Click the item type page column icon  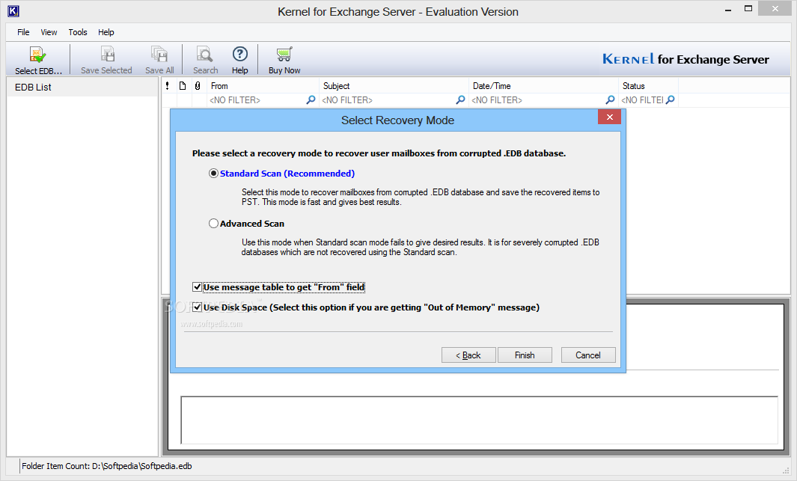point(183,86)
